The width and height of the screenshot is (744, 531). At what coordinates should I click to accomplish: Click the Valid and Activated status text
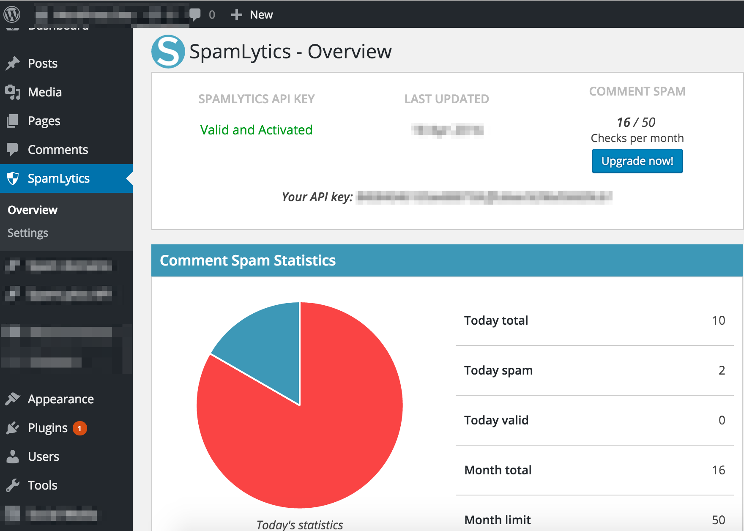(256, 130)
